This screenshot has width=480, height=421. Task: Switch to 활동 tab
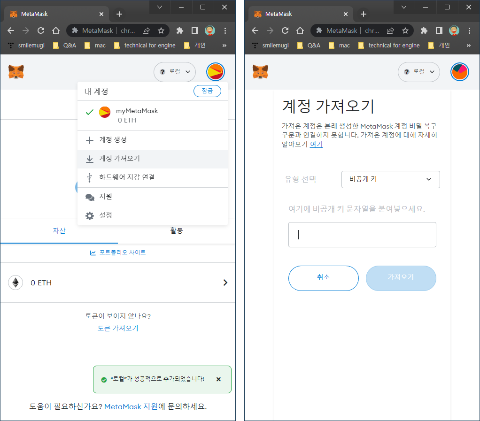coord(176,231)
